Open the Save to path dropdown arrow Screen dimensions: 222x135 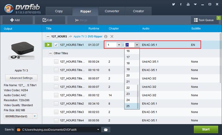click(98, 130)
